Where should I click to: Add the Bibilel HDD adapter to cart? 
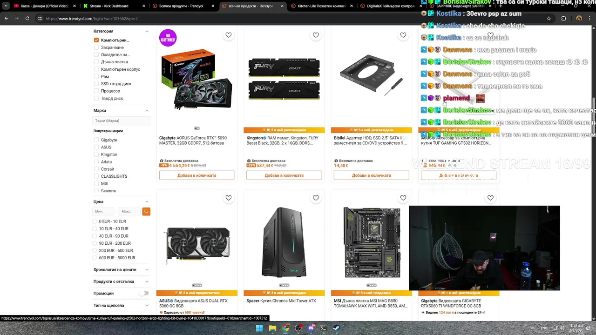372,175
